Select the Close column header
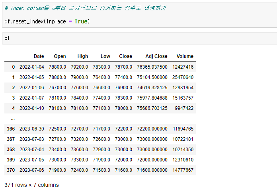The height and width of the screenshot is (192, 277). (x=125, y=56)
